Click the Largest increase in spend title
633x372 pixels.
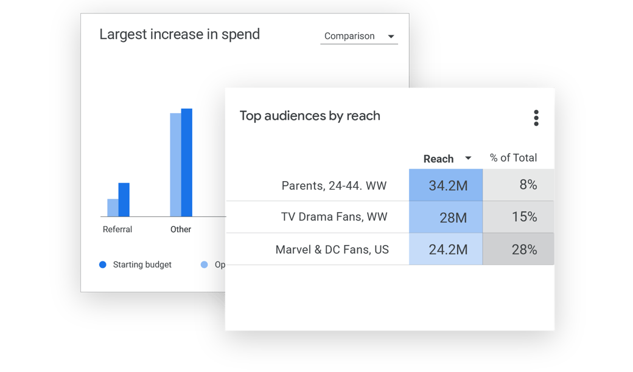coord(180,35)
